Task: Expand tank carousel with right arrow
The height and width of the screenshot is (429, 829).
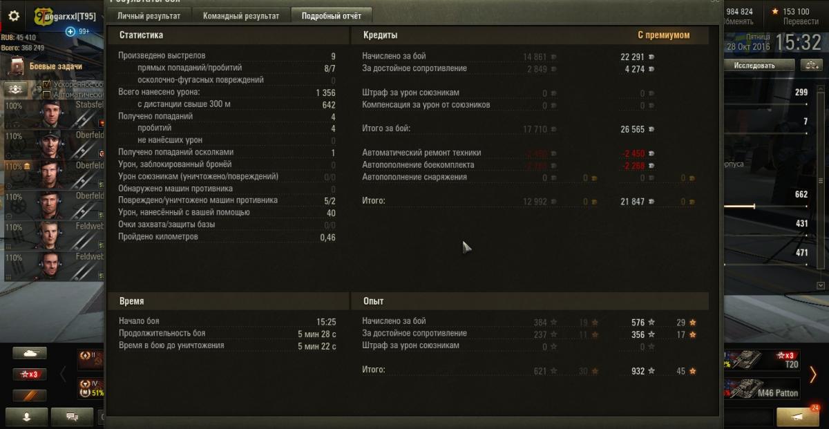Action: click(813, 375)
